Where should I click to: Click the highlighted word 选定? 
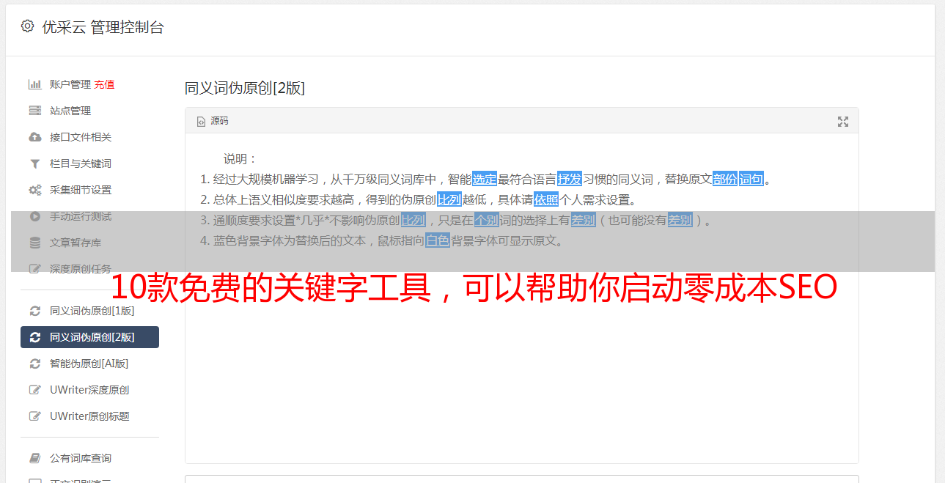click(x=485, y=179)
